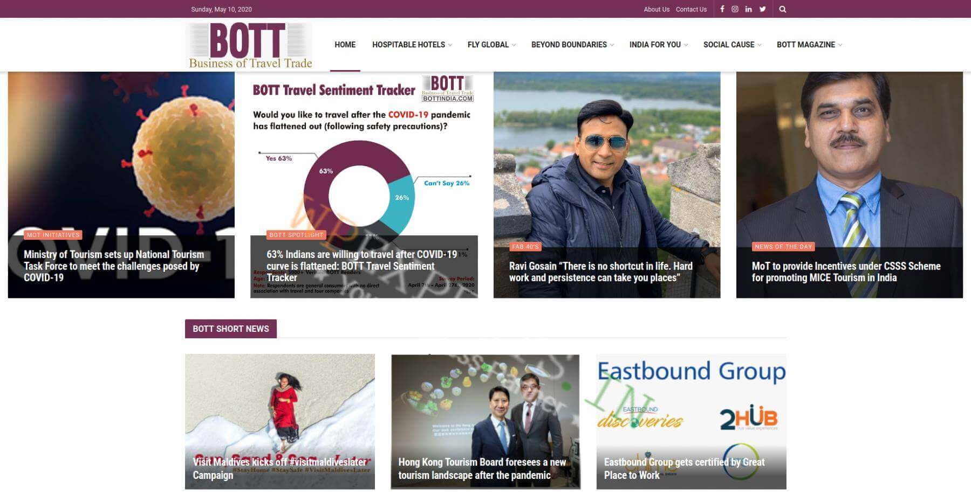Follow the About Us link
This screenshot has height=501, width=971.
(657, 9)
